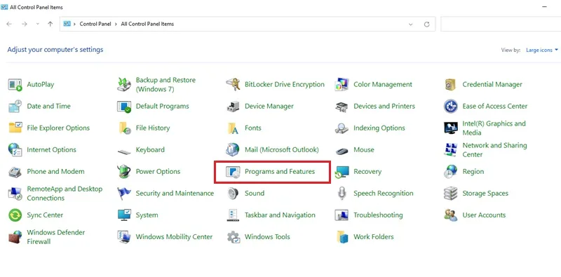Open the Windows Defender Firewall icon
Viewport: 561px width, 277px height.
[15, 237]
